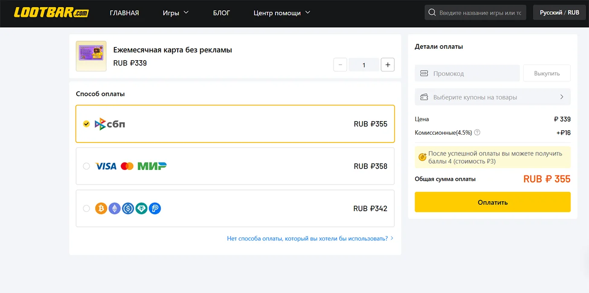Viewport: 589px width, 293px height.
Task: Click the promo code ticket icon
Action: click(x=424, y=73)
